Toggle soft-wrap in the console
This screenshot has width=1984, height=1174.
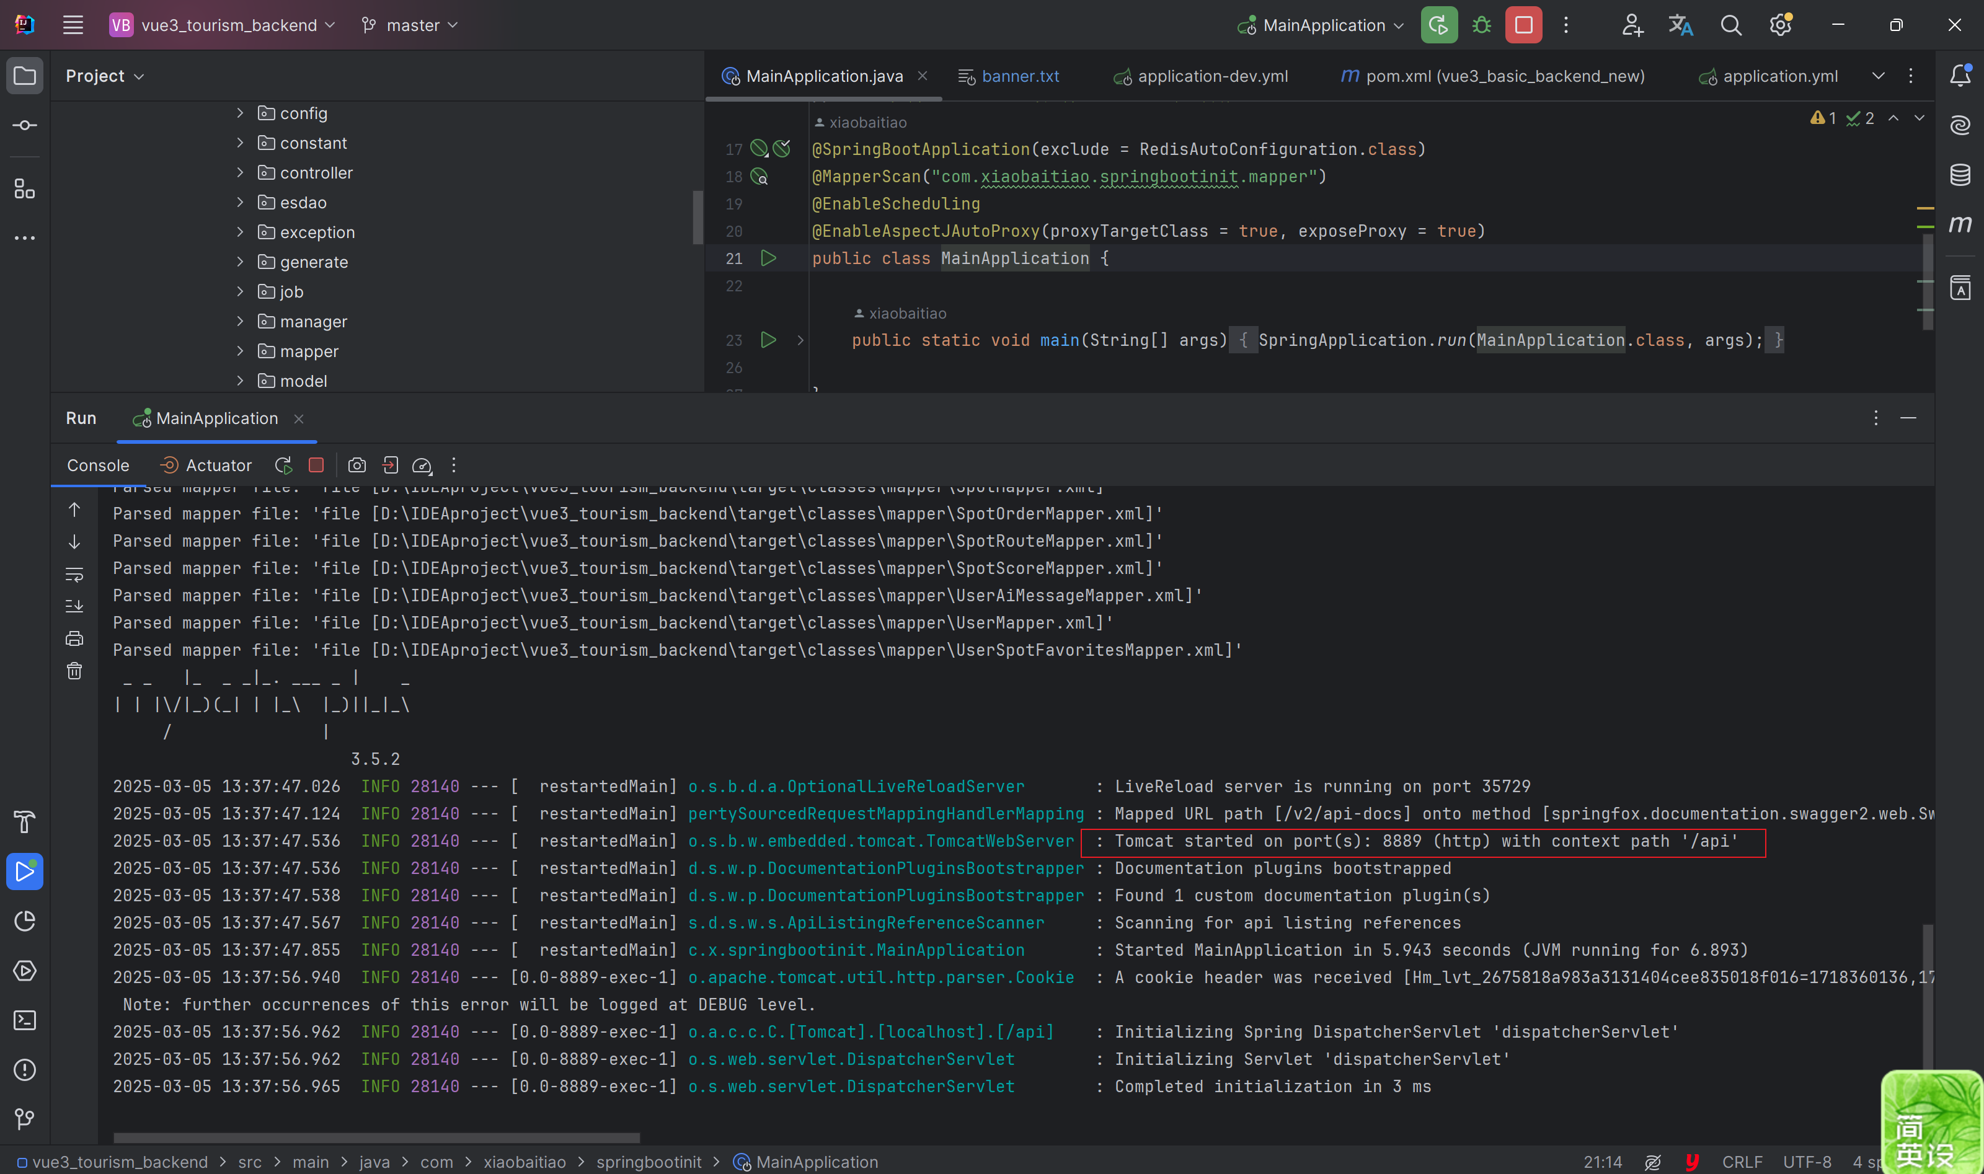pos(74,575)
